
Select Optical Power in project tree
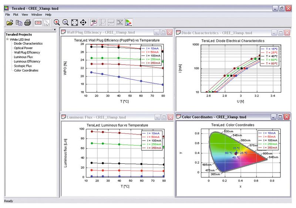pyautogui.click(x=23, y=48)
